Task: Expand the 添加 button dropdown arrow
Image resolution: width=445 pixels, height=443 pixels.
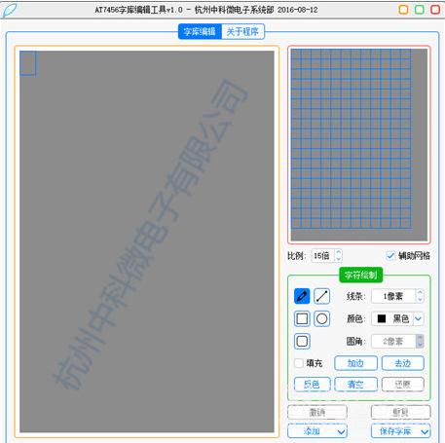Action: (x=341, y=431)
